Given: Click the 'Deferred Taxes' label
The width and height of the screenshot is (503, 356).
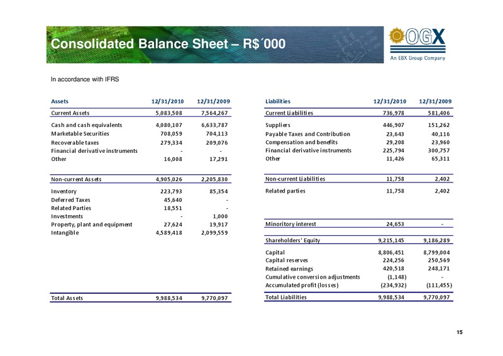Looking at the screenshot, I should tap(70, 200).
